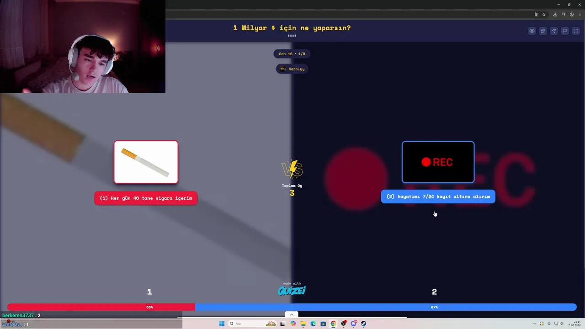Open Task View from the taskbar
585x329 pixels.
282,324
